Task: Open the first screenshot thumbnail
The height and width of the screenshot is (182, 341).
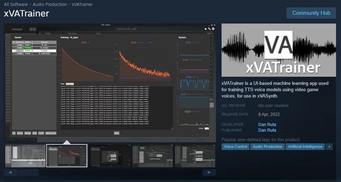Action: click(25, 156)
